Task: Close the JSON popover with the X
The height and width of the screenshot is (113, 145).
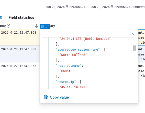Action: pyautogui.click(x=133, y=34)
